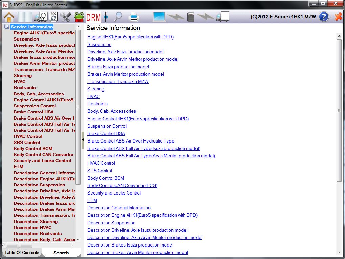This screenshot has height=259, width=345.
Task: Open vehicle diagnostics stethoscope icon
Action: pos(41,17)
